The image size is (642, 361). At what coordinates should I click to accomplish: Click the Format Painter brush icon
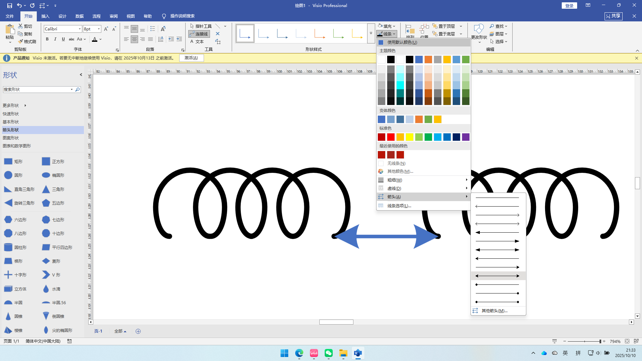click(21, 41)
